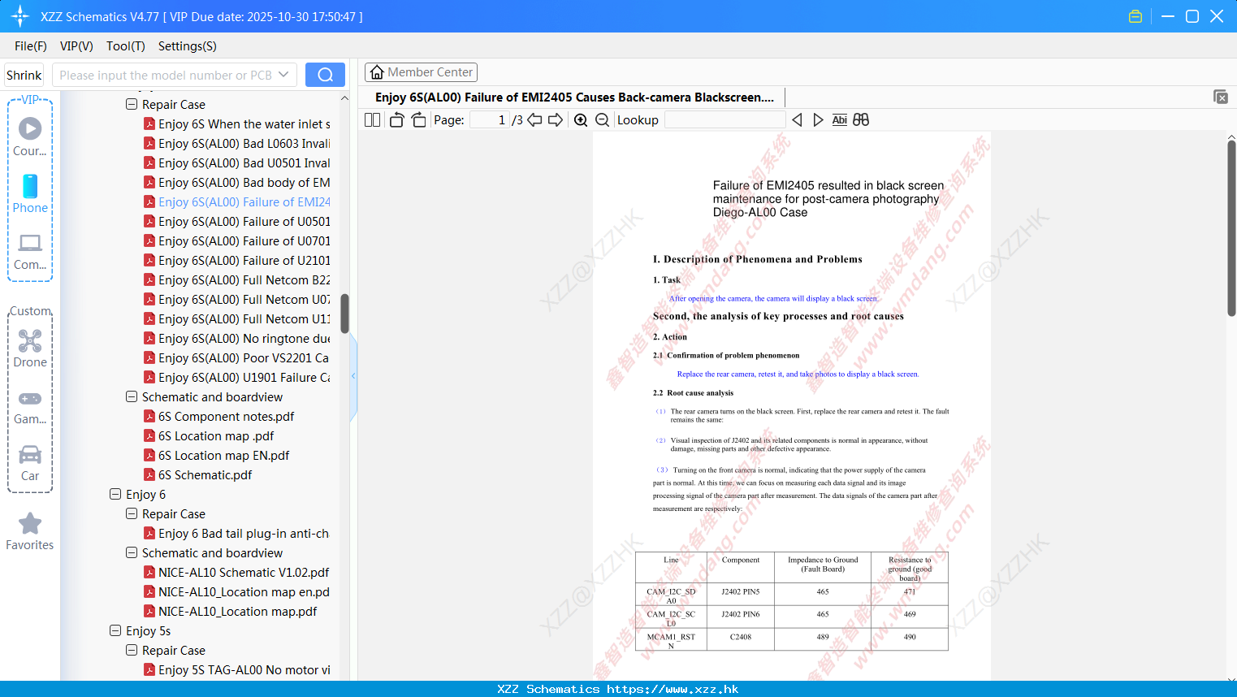Open File menu
Screen dimensions: 1237x697
31,45
